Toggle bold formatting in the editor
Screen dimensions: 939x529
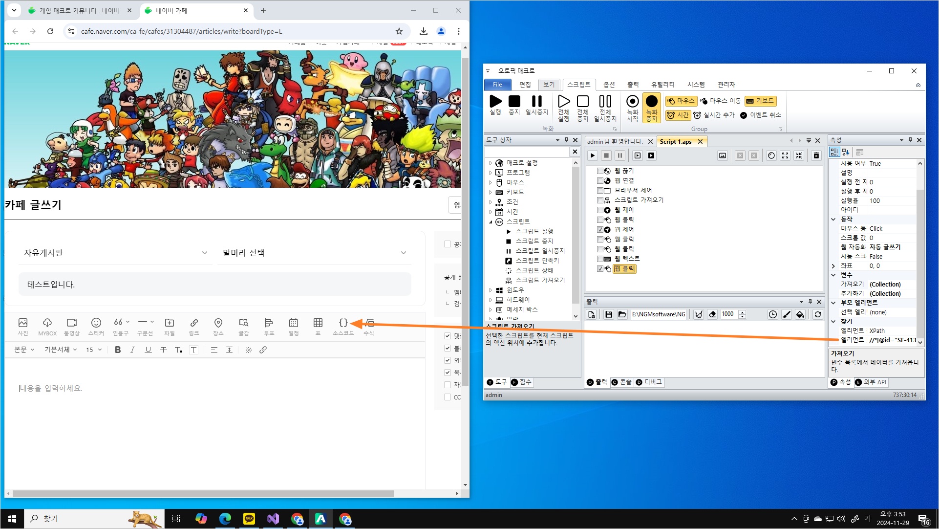coord(118,350)
